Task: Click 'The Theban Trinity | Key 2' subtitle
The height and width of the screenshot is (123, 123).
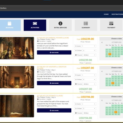Action: click(x=46, y=70)
